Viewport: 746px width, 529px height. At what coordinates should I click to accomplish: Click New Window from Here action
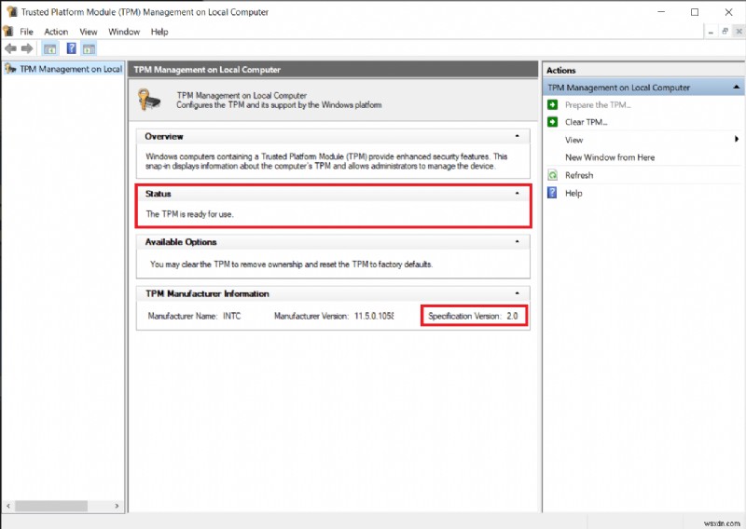click(610, 157)
